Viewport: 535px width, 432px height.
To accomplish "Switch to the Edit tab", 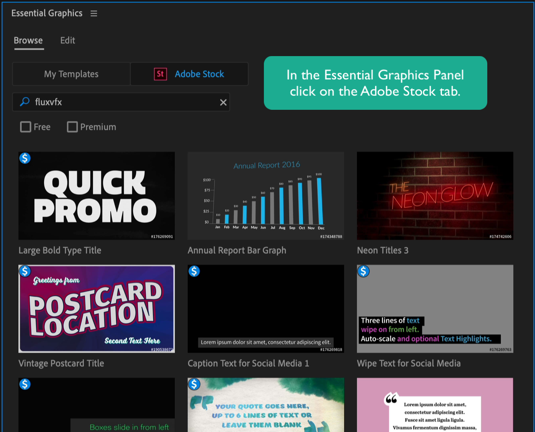I will 68,40.
